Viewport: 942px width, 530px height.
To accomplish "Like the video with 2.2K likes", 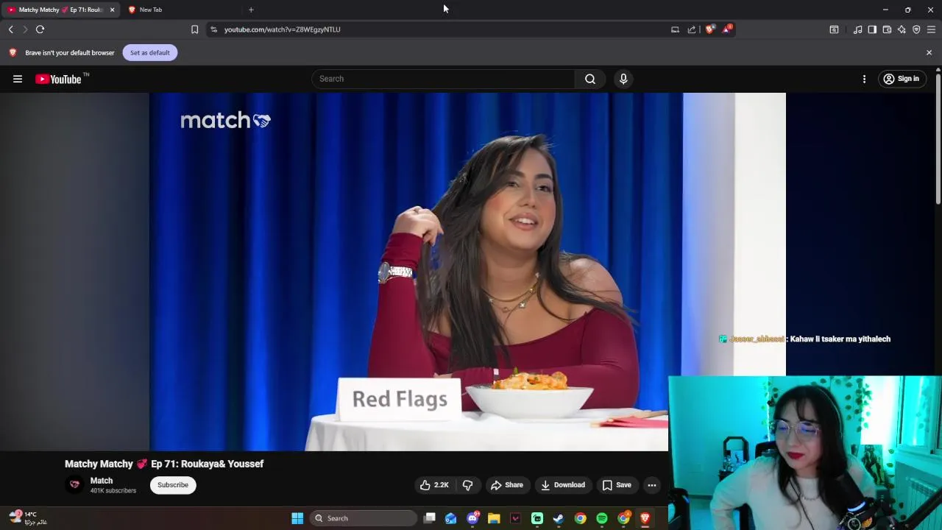I will coord(434,485).
